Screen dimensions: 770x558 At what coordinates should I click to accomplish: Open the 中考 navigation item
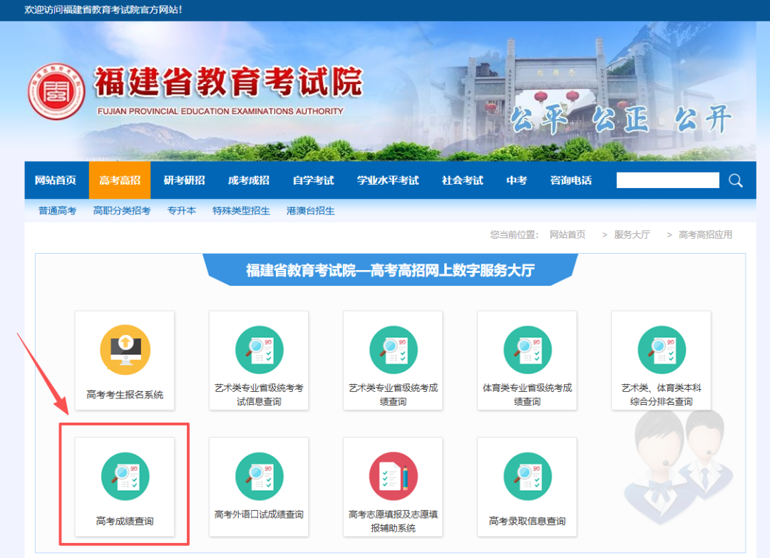(x=517, y=180)
